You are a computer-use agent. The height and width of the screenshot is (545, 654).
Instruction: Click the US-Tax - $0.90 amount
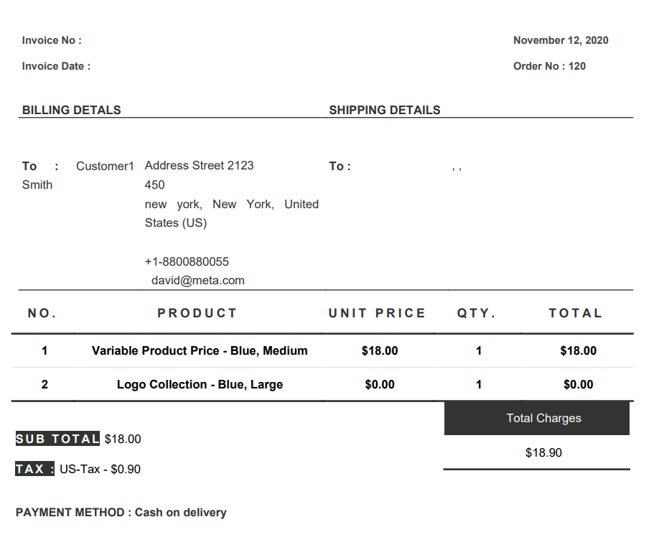(100, 469)
